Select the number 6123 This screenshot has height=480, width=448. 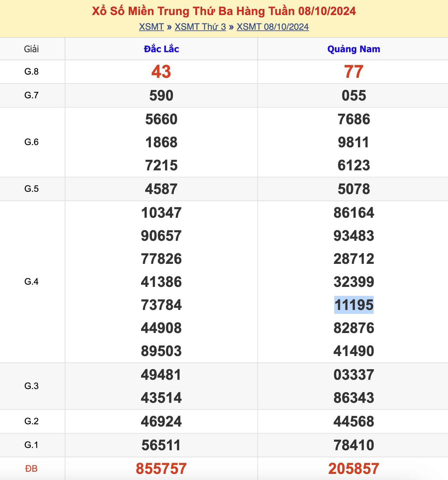coord(354,165)
